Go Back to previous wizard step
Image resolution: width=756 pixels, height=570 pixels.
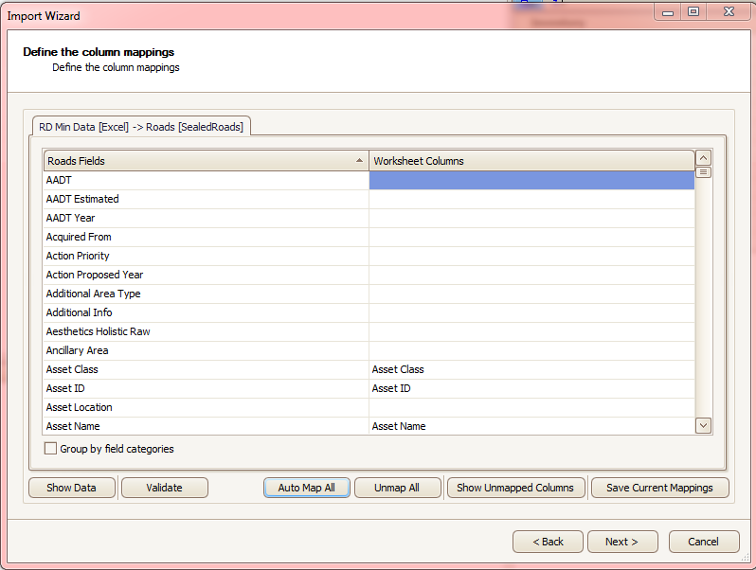(x=548, y=542)
